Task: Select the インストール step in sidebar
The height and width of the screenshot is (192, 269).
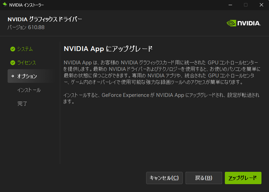Action: point(29,90)
